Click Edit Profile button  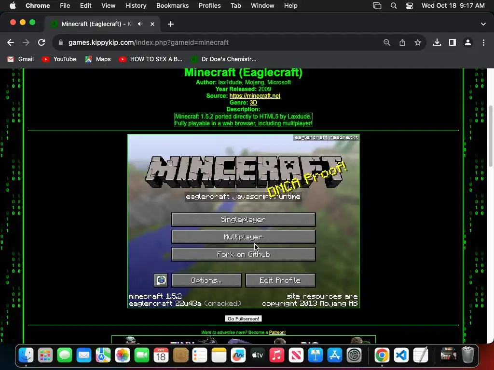pos(280,280)
